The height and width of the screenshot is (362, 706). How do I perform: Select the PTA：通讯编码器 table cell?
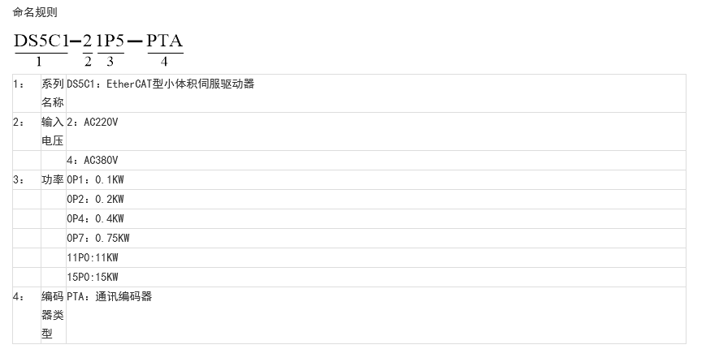pos(109,296)
